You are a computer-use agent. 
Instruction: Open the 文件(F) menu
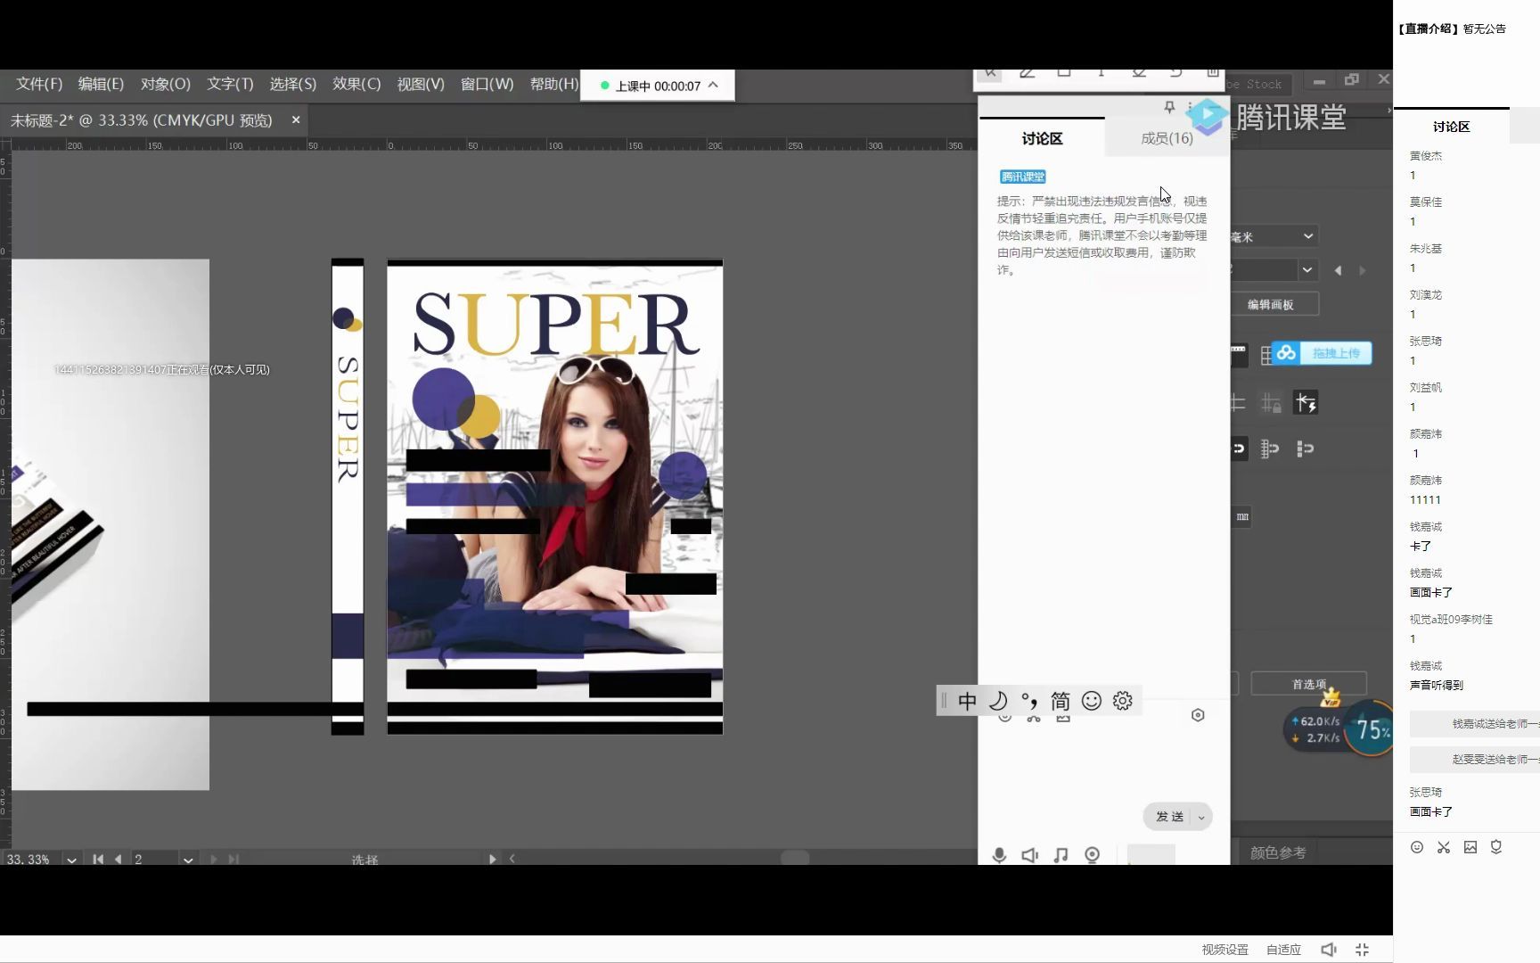pyautogui.click(x=39, y=84)
